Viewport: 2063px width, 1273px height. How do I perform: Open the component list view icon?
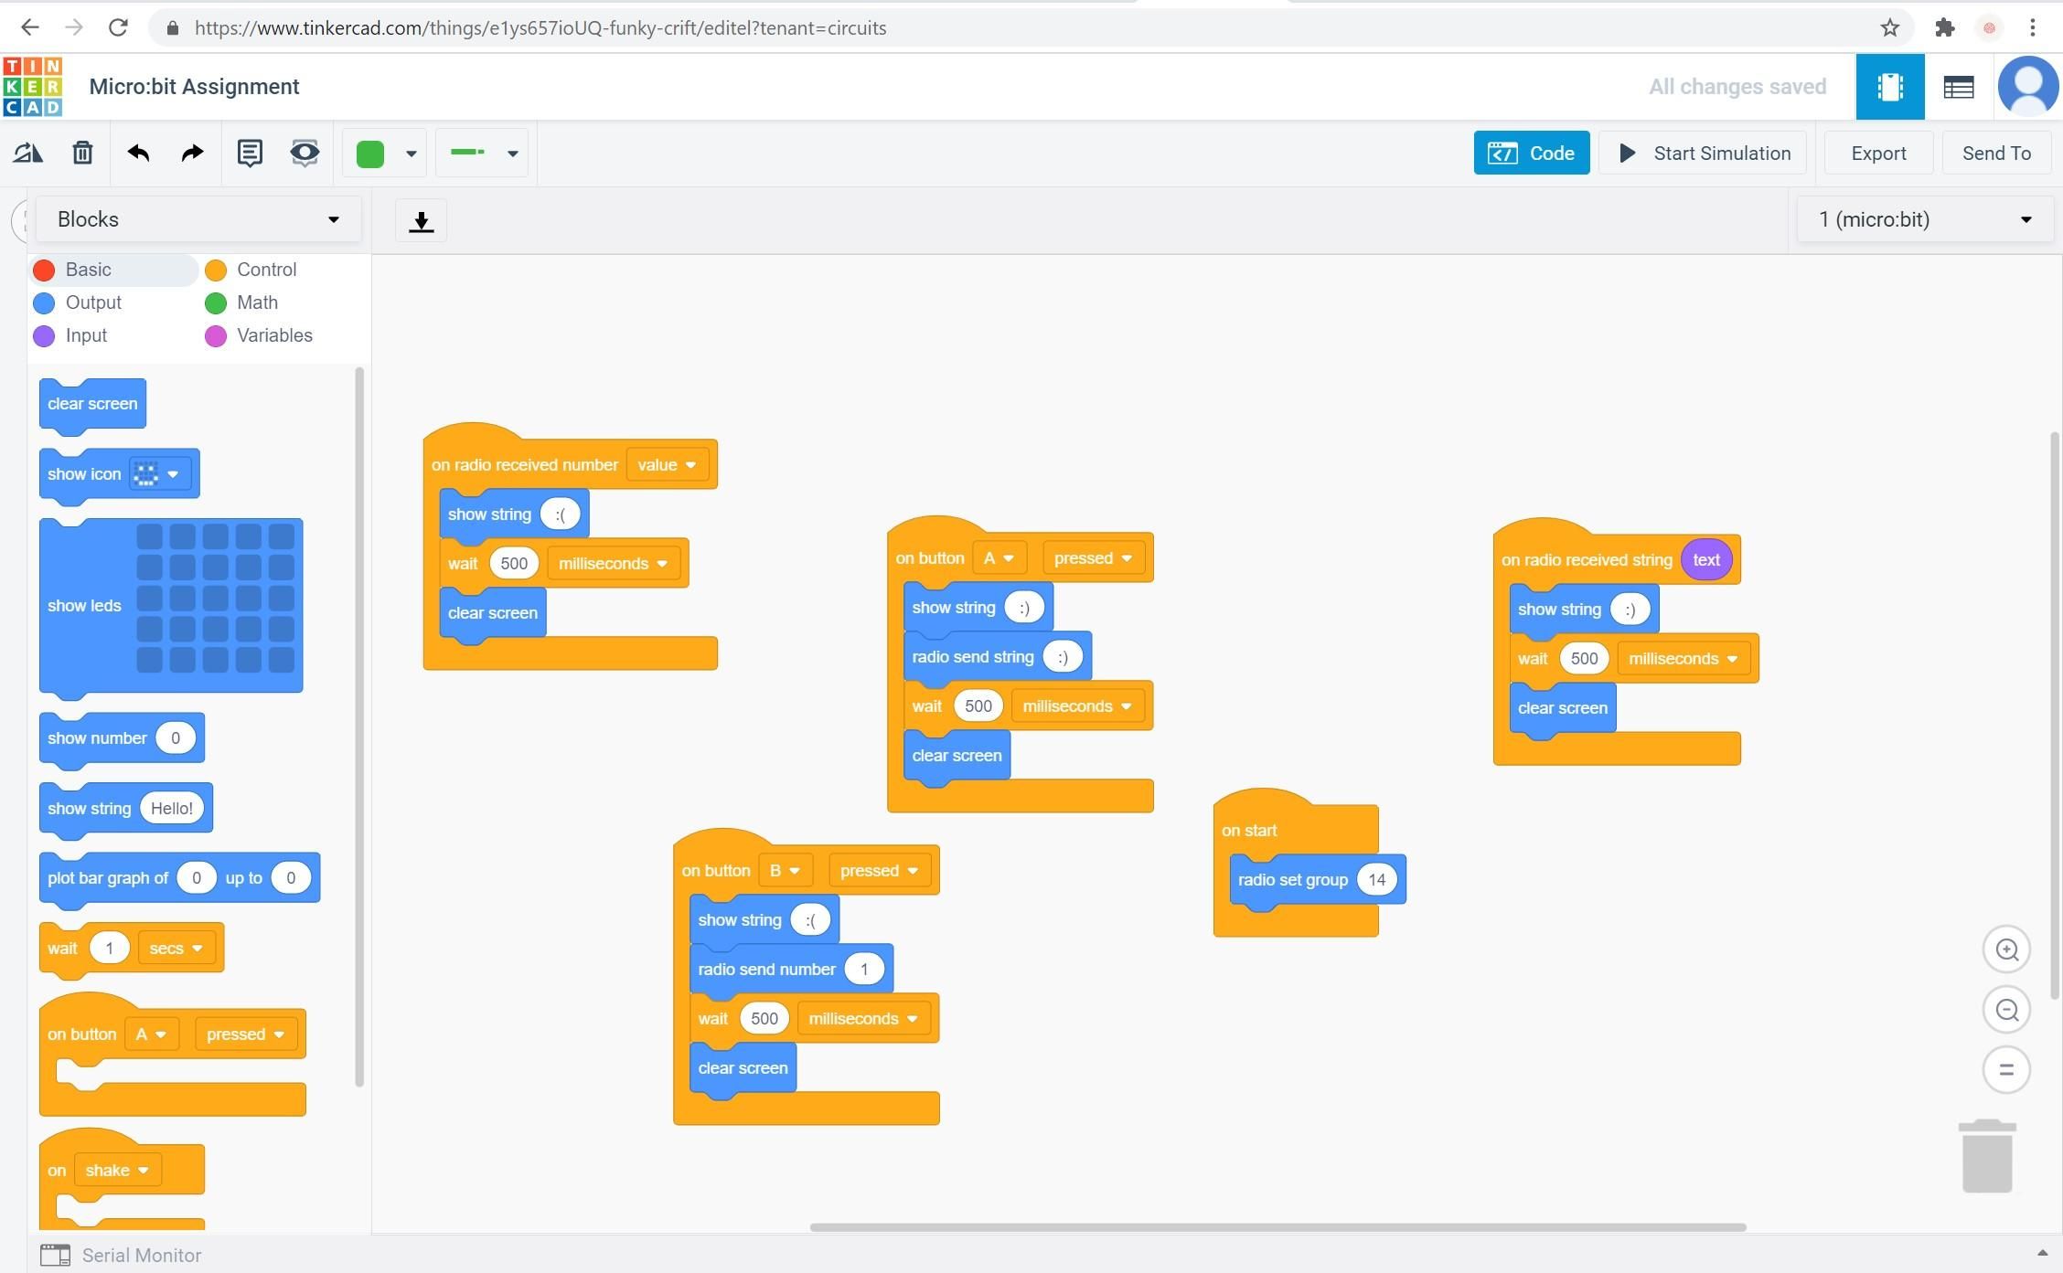point(1958,86)
